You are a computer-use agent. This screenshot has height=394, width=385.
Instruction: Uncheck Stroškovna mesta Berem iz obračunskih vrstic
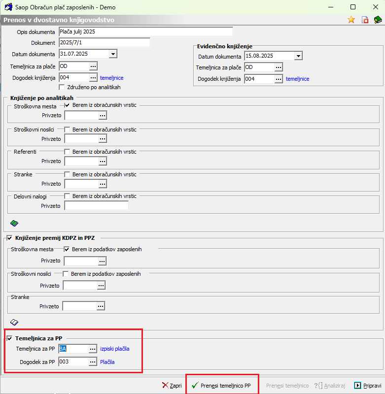pos(67,105)
